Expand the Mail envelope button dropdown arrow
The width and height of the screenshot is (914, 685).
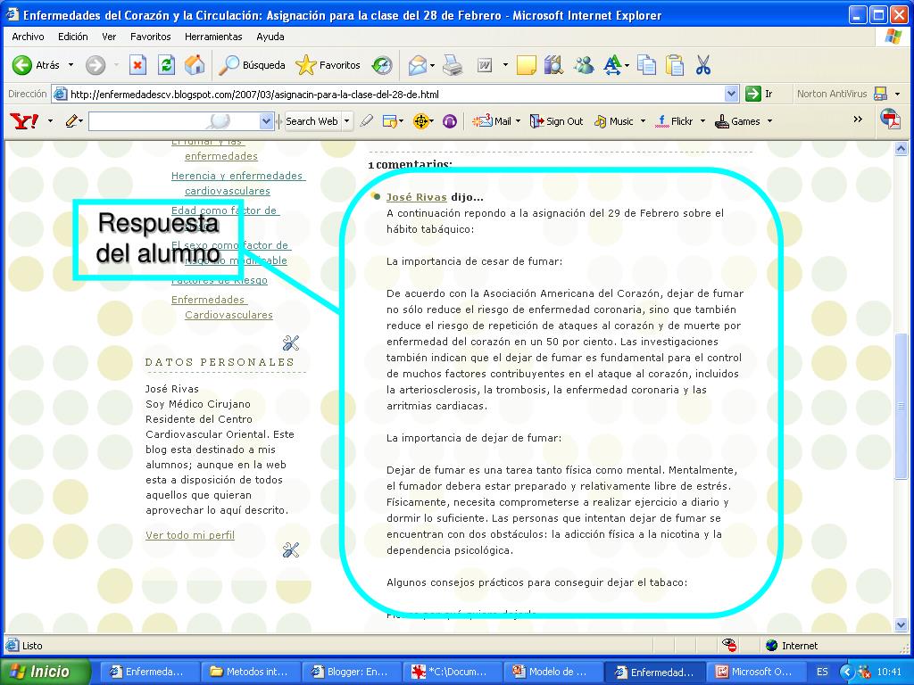click(433, 65)
